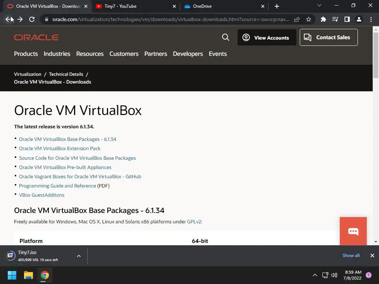The image size is (379, 284).
Task: Click the Oracle logo
Action: pos(36,37)
